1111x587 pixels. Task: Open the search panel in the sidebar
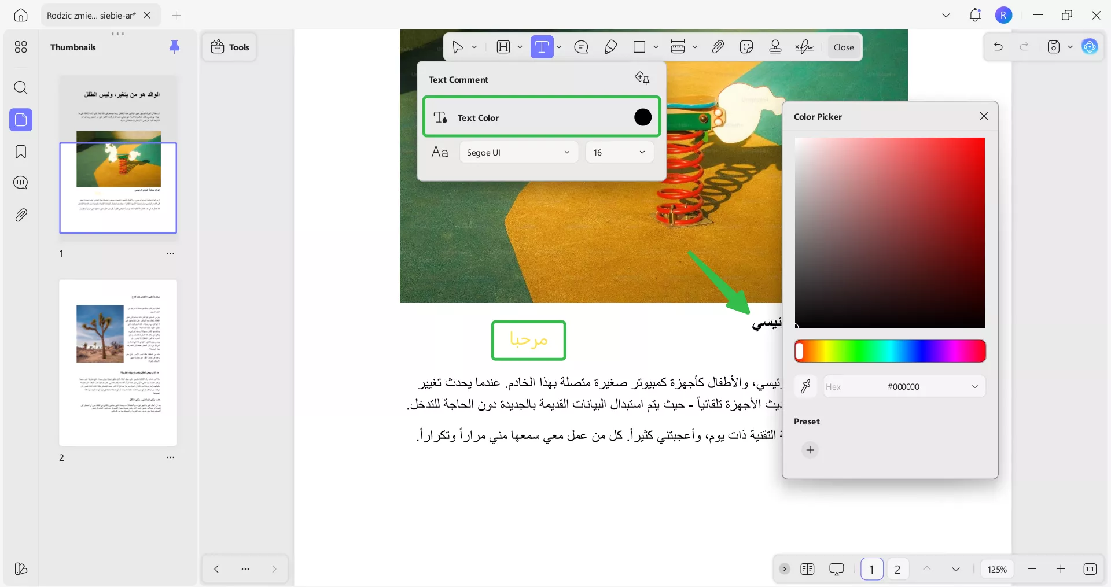(x=21, y=88)
